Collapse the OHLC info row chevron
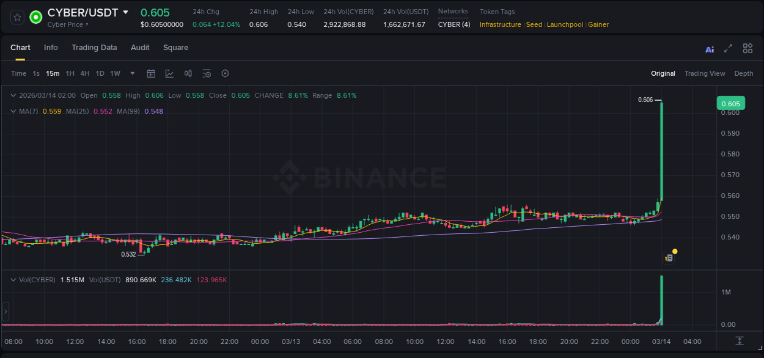764x358 pixels. [13, 95]
